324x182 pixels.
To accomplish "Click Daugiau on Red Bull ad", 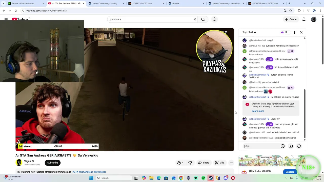I will click(x=290, y=172).
